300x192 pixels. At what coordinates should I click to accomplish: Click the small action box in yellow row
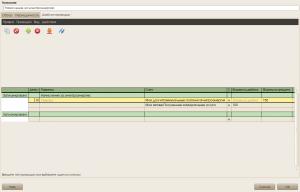(37, 100)
